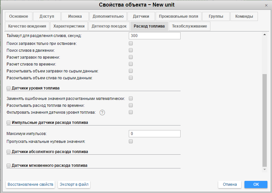Enable Датчики уровня топлива section checkbox
This screenshot has width=272, height=193.
point(9,88)
